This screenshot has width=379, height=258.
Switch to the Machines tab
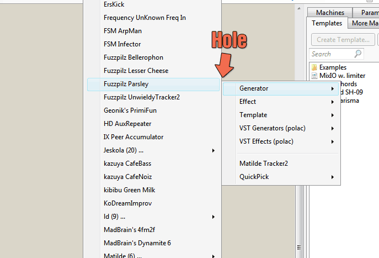pos(330,13)
